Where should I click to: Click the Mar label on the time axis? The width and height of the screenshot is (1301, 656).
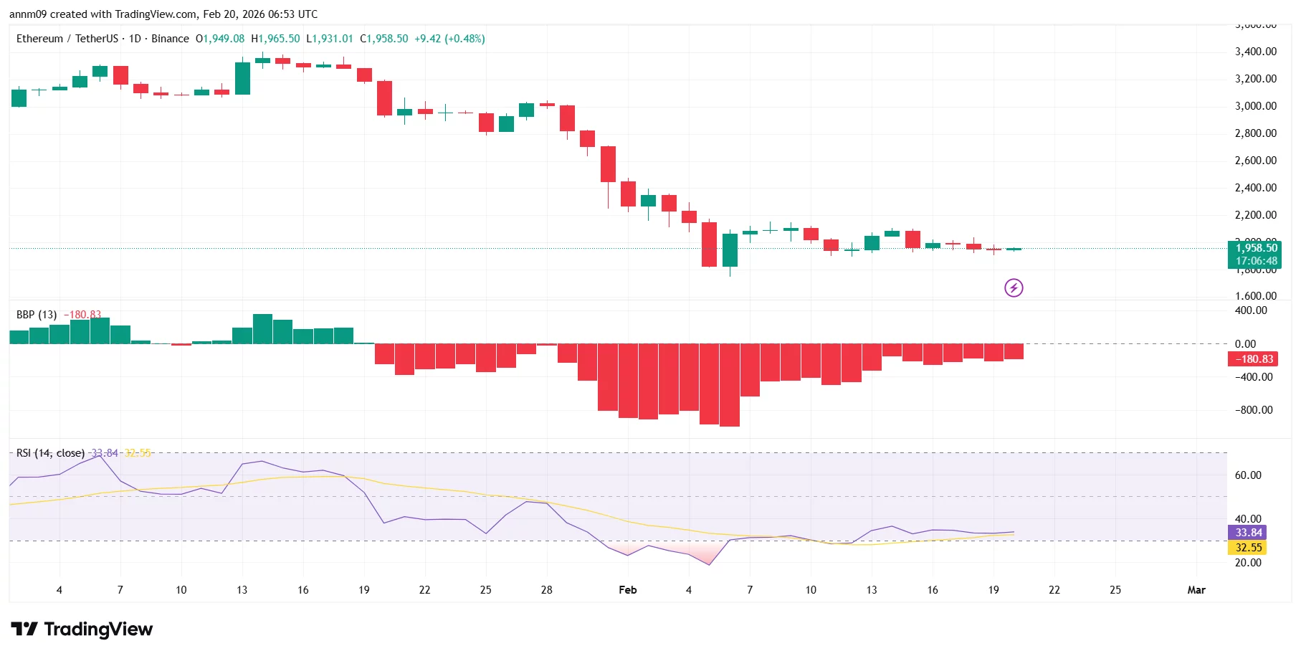click(1197, 589)
